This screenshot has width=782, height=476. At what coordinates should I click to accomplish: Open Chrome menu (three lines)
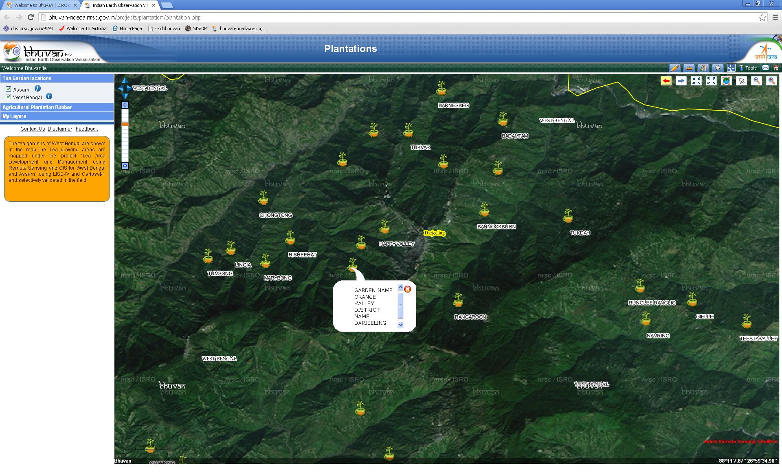point(775,17)
